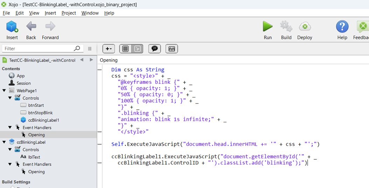Click the Opening header above code editor
The image size is (369, 188).
point(109,60)
